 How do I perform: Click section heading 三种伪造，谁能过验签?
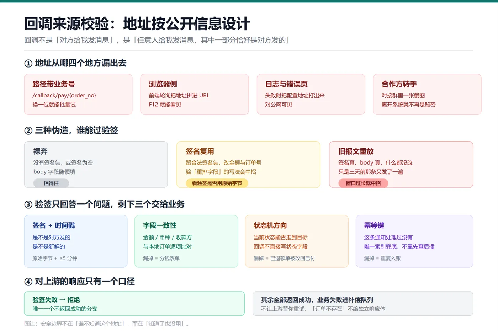click(71, 130)
